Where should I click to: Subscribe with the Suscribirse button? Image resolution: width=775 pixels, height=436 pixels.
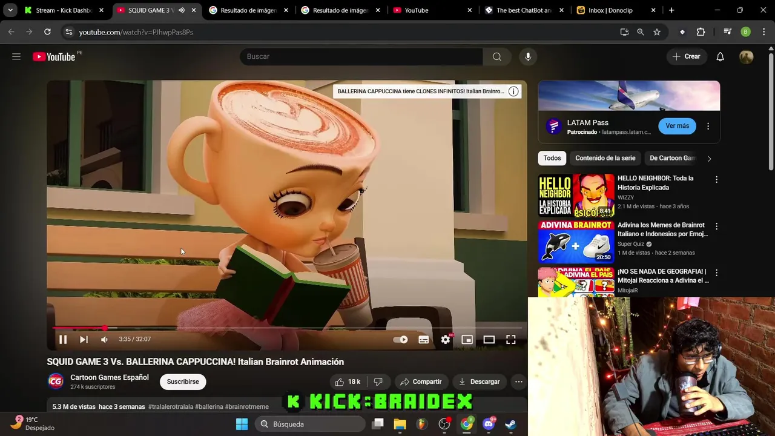click(183, 381)
